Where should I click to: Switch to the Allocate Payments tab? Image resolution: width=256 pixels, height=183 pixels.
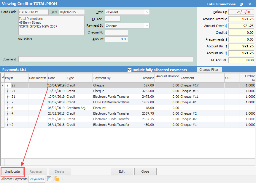(15, 179)
